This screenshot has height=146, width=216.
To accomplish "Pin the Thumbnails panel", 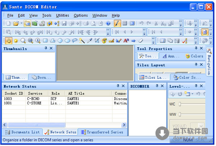I will (x=46, y=48).
